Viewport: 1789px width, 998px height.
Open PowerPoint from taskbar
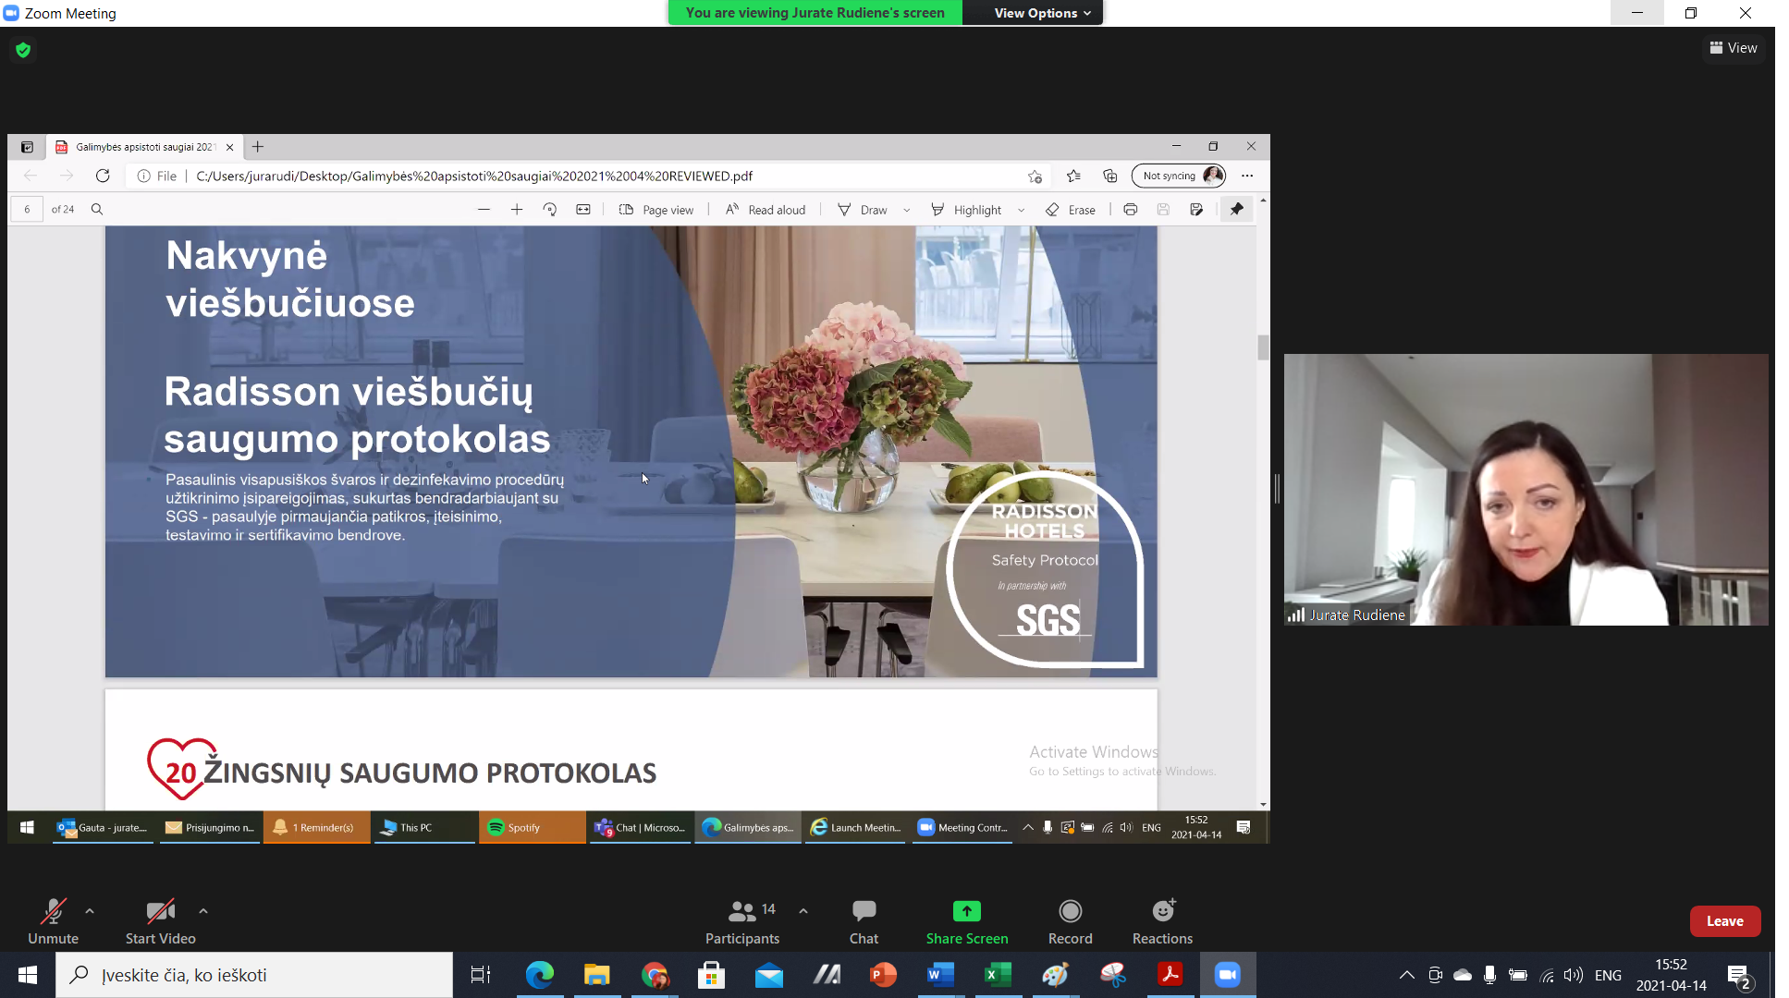click(884, 975)
